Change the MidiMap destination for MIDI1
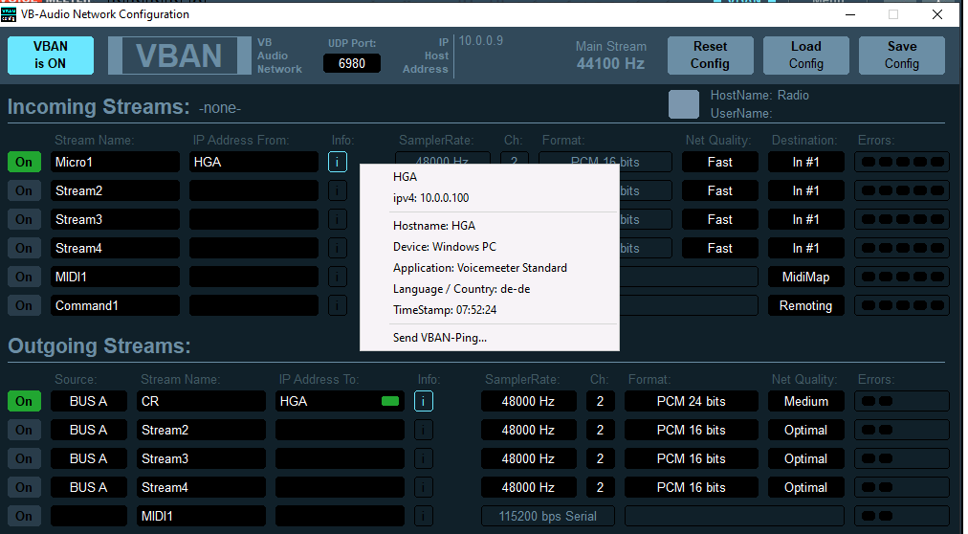 (805, 277)
